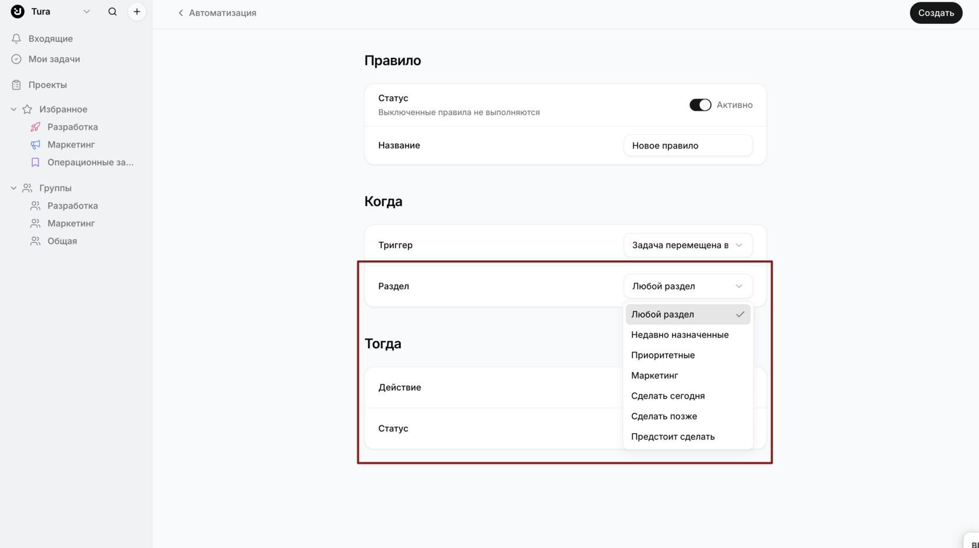Screen dimensions: 979x548
Task: Click the Действие row label
Action: [400, 387]
